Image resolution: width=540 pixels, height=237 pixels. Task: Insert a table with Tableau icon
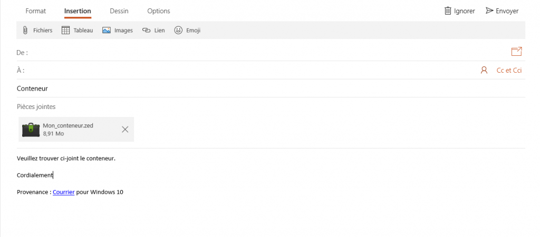tap(65, 30)
